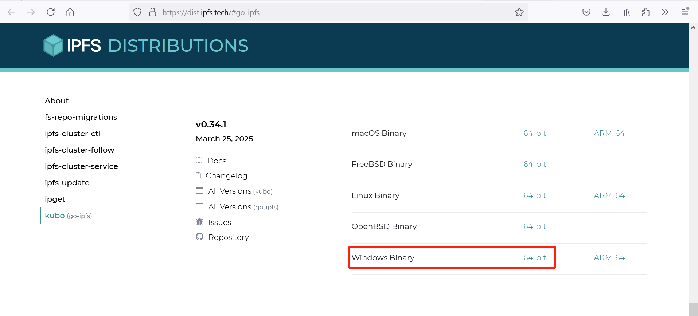
Task: Open All Versions (kubo) link
Action: (240, 191)
